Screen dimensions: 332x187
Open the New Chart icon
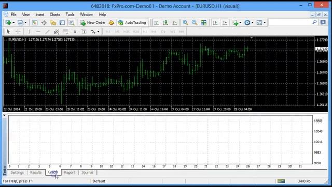(8, 23)
